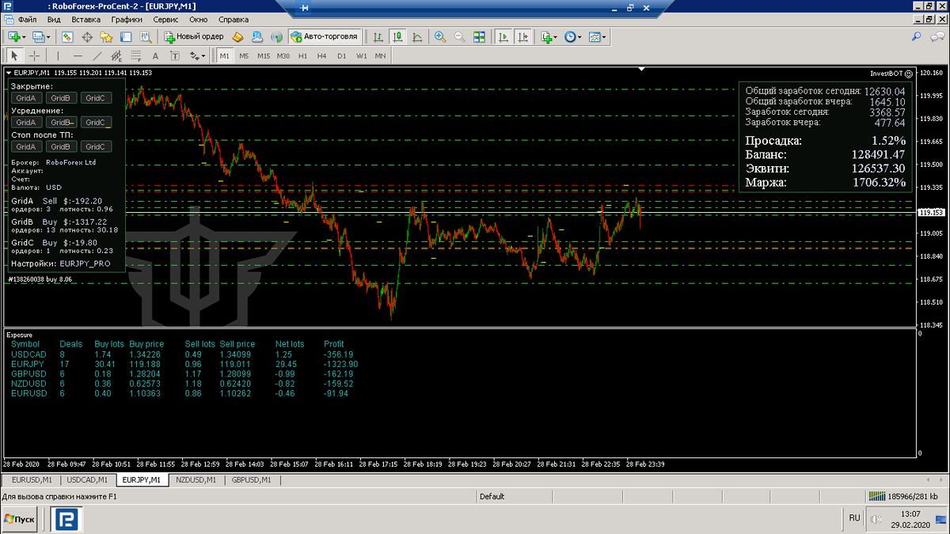The width and height of the screenshot is (950, 534).
Task: Open the Data Window crosshair icon
Action: pos(87,36)
